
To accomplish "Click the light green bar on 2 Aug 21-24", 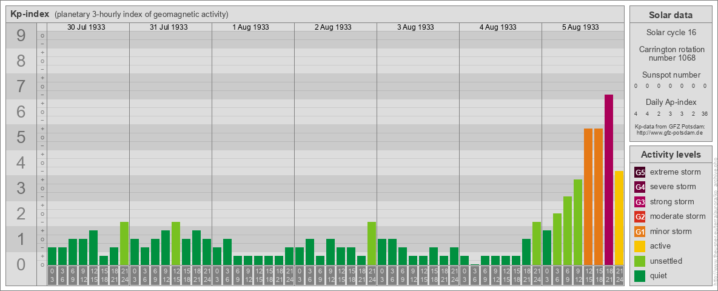I will 371,244.
